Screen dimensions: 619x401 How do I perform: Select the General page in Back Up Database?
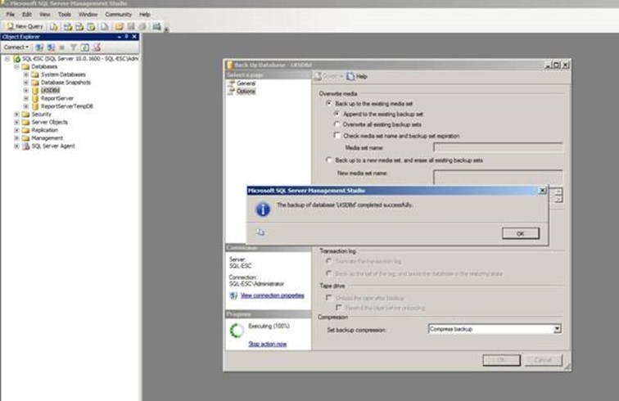click(x=246, y=83)
